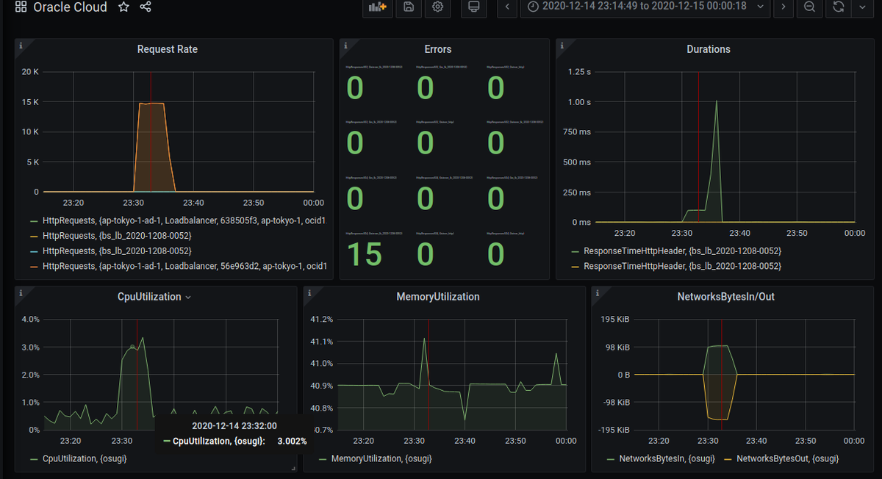This screenshot has width=882, height=479.
Task: Open the MemoryUtilization panel title menu
Action: (x=438, y=297)
